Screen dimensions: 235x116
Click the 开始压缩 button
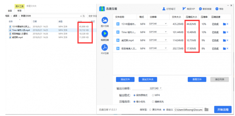point(223,109)
